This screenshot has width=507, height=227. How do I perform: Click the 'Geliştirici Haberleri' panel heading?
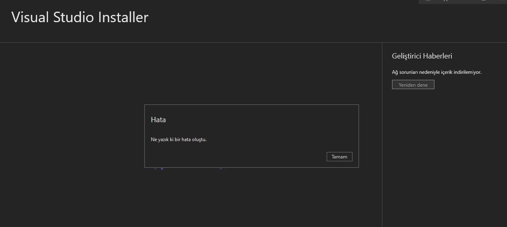tap(422, 56)
